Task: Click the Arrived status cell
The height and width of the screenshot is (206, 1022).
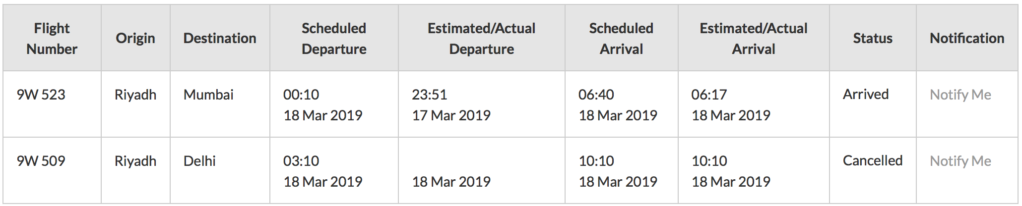Action: point(873,104)
